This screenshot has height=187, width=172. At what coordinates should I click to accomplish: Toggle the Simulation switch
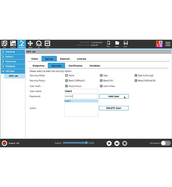pyautogui.click(x=166, y=143)
